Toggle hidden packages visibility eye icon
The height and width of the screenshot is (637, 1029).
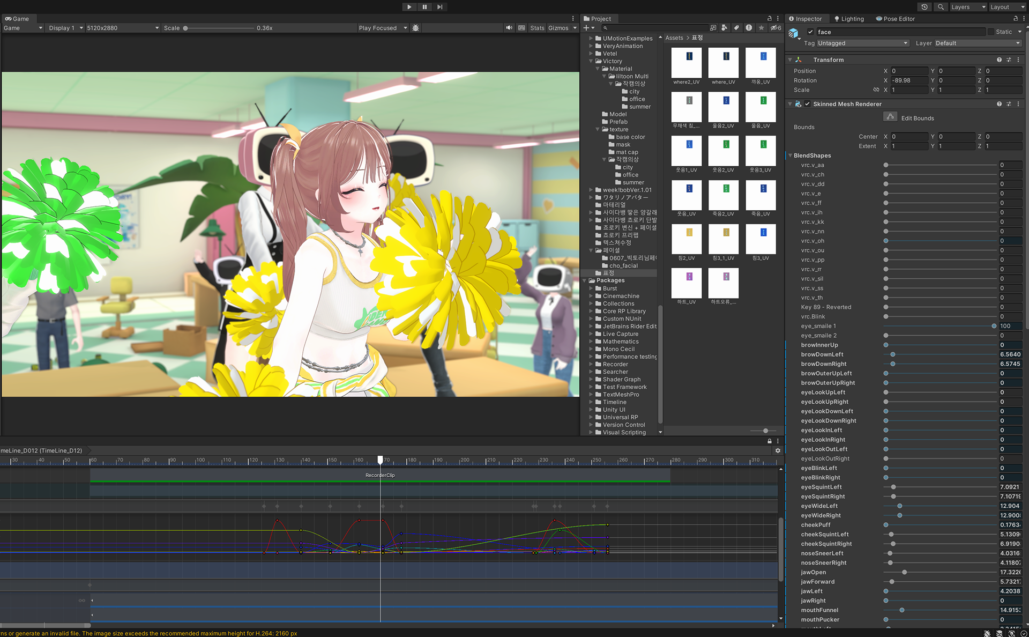point(776,28)
